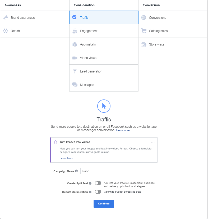Choose the Store visits objective
Viewport: 208px width, 219px height.
point(173,44)
